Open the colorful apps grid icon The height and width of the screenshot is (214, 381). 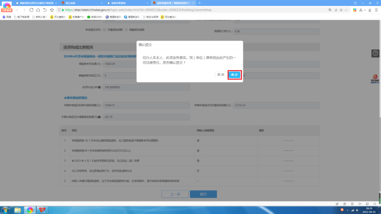coord(355,10)
